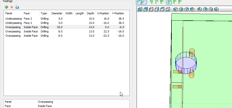
Task: Delete the selected tooling with the red X
Action: (12, 7)
